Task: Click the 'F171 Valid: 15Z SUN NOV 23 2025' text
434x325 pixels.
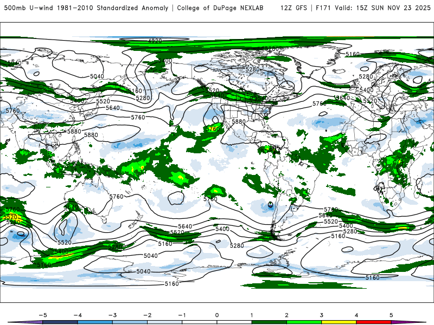Action: (x=373, y=8)
